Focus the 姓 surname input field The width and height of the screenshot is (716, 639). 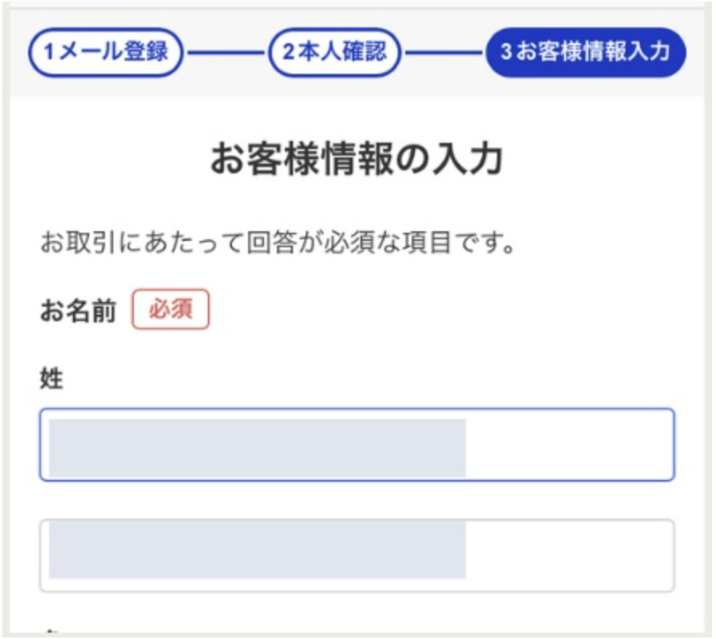356,445
